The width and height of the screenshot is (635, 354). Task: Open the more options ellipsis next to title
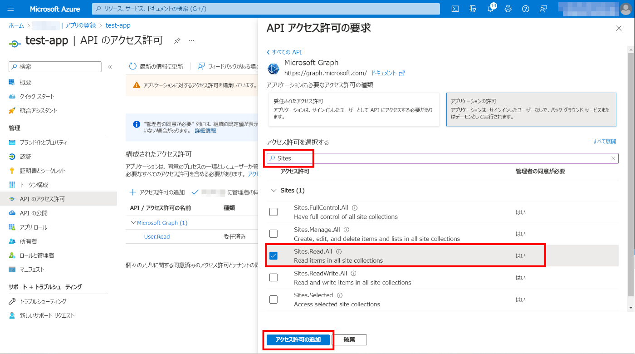click(x=191, y=41)
